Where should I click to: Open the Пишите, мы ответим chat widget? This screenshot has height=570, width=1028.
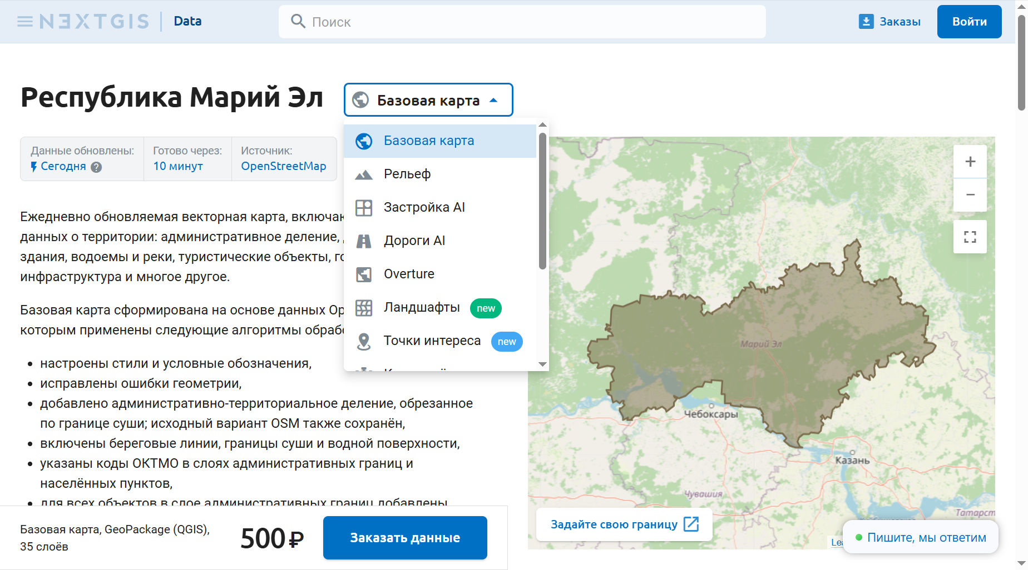coord(921,537)
